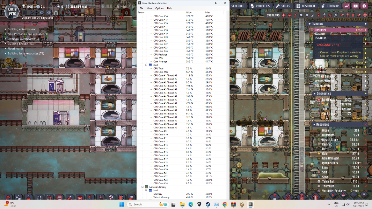Remove Gold from pinned resources

coord(365,154)
